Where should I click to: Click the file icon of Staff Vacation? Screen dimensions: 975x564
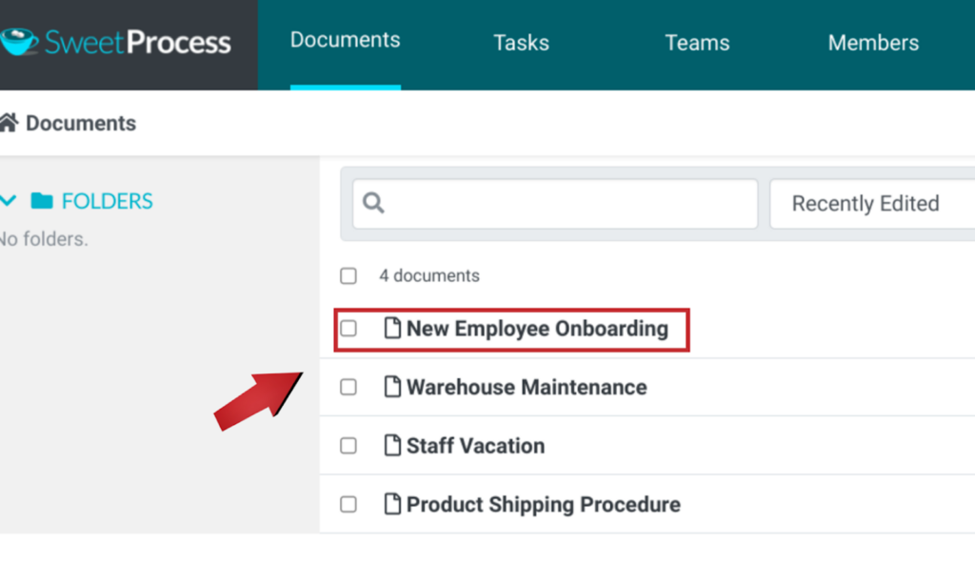(x=391, y=445)
